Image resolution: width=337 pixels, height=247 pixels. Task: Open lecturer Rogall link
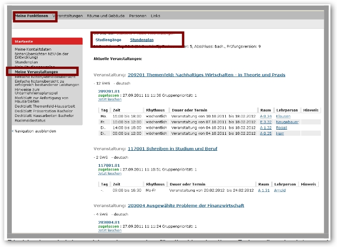pos(282,128)
